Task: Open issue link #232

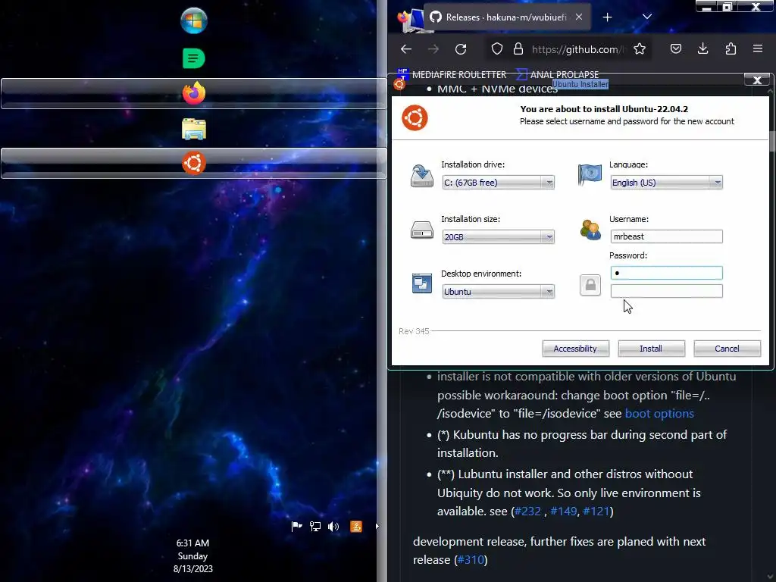Action: (x=527, y=512)
